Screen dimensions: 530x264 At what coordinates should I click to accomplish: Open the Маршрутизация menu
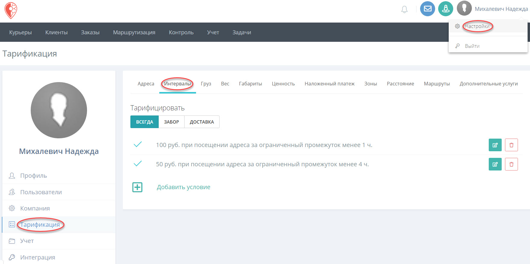(134, 32)
